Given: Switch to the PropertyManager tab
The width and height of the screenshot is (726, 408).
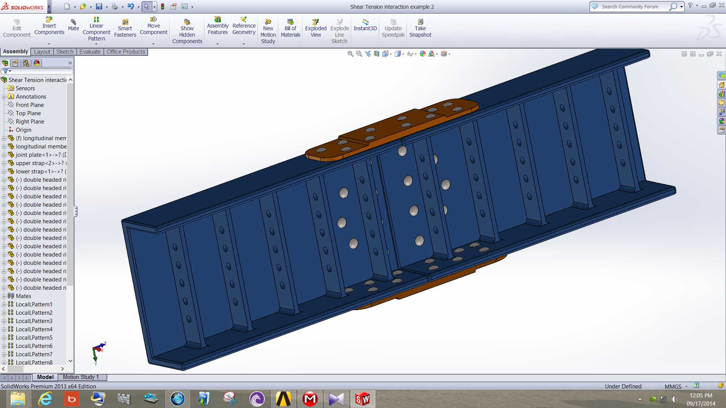Looking at the screenshot, I should [x=16, y=63].
